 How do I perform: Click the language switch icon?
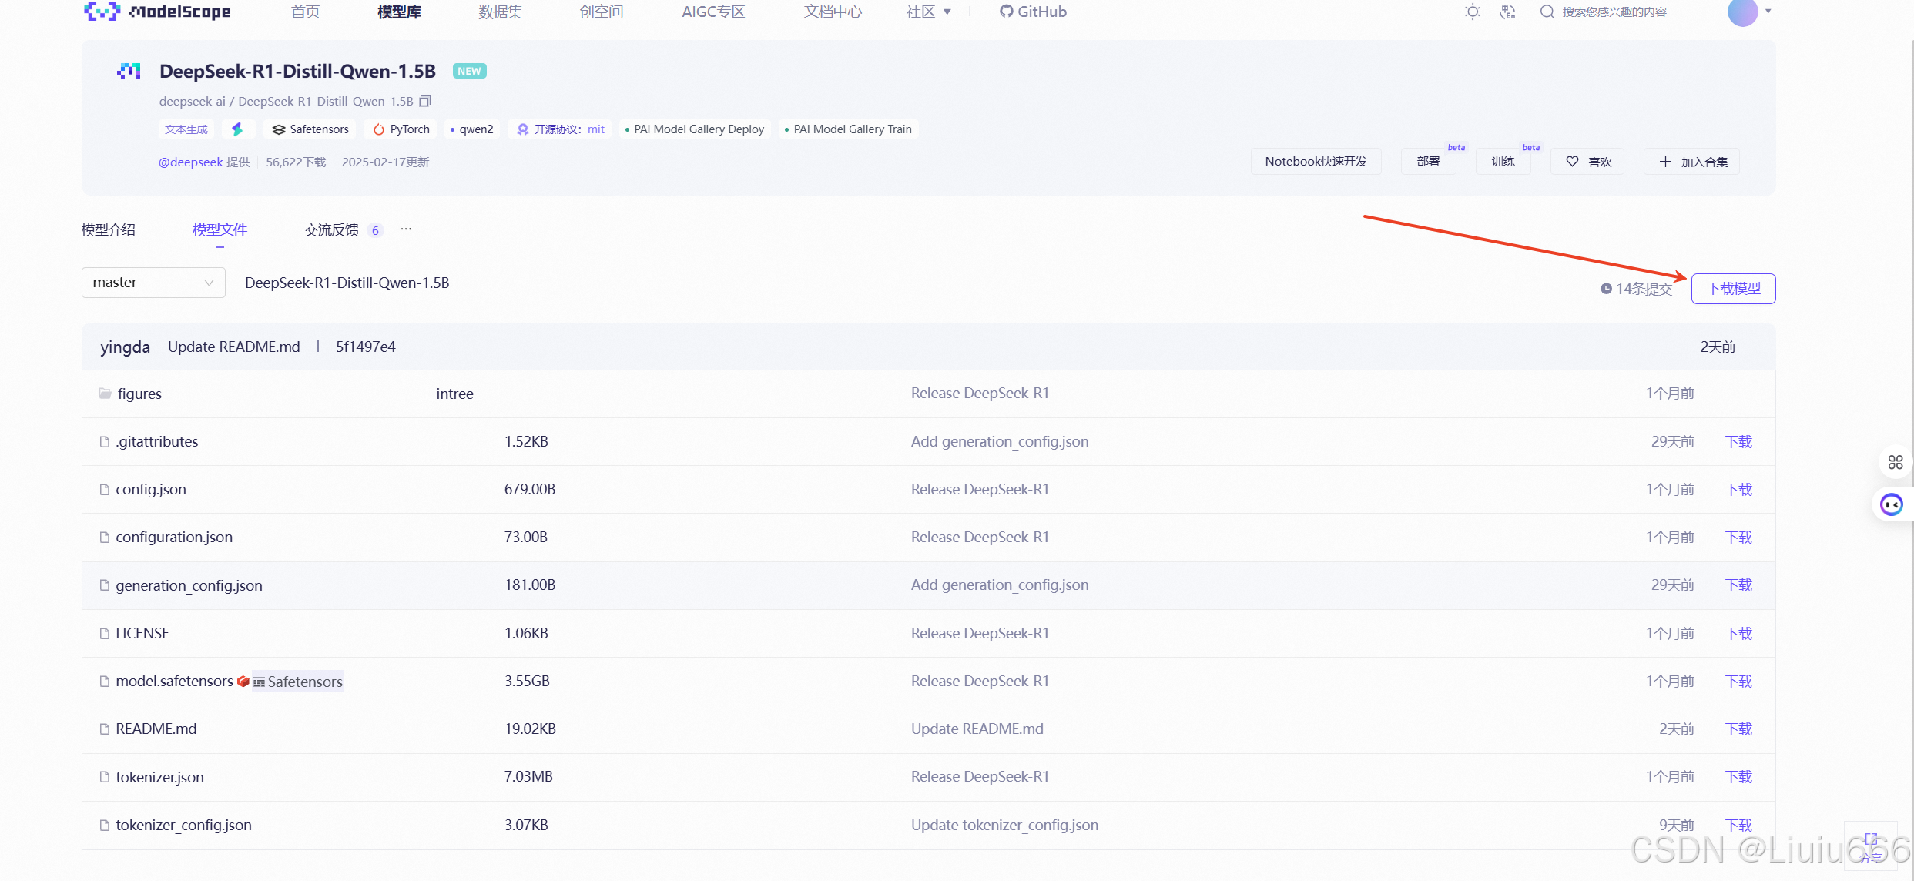tap(1507, 12)
